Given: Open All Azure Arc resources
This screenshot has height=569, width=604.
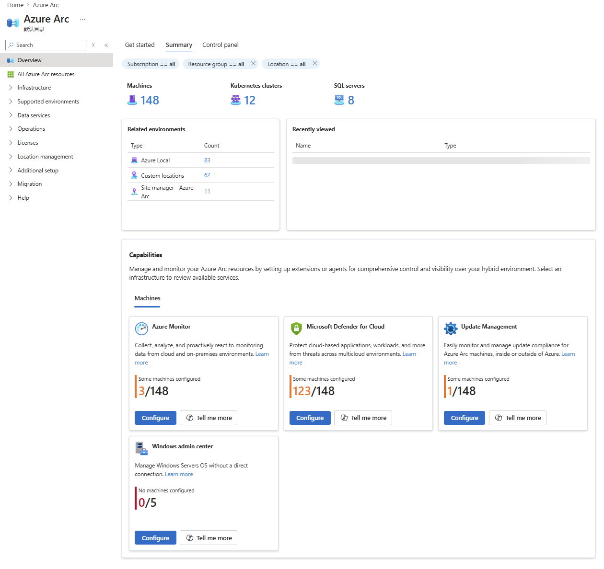Looking at the screenshot, I should (x=46, y=74).
